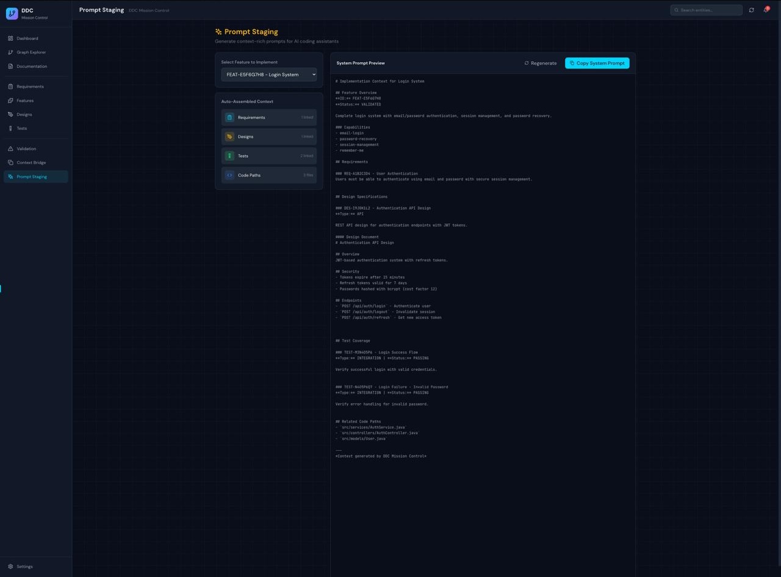Open Dashboard in the sidebar

(x=27, y=38)
